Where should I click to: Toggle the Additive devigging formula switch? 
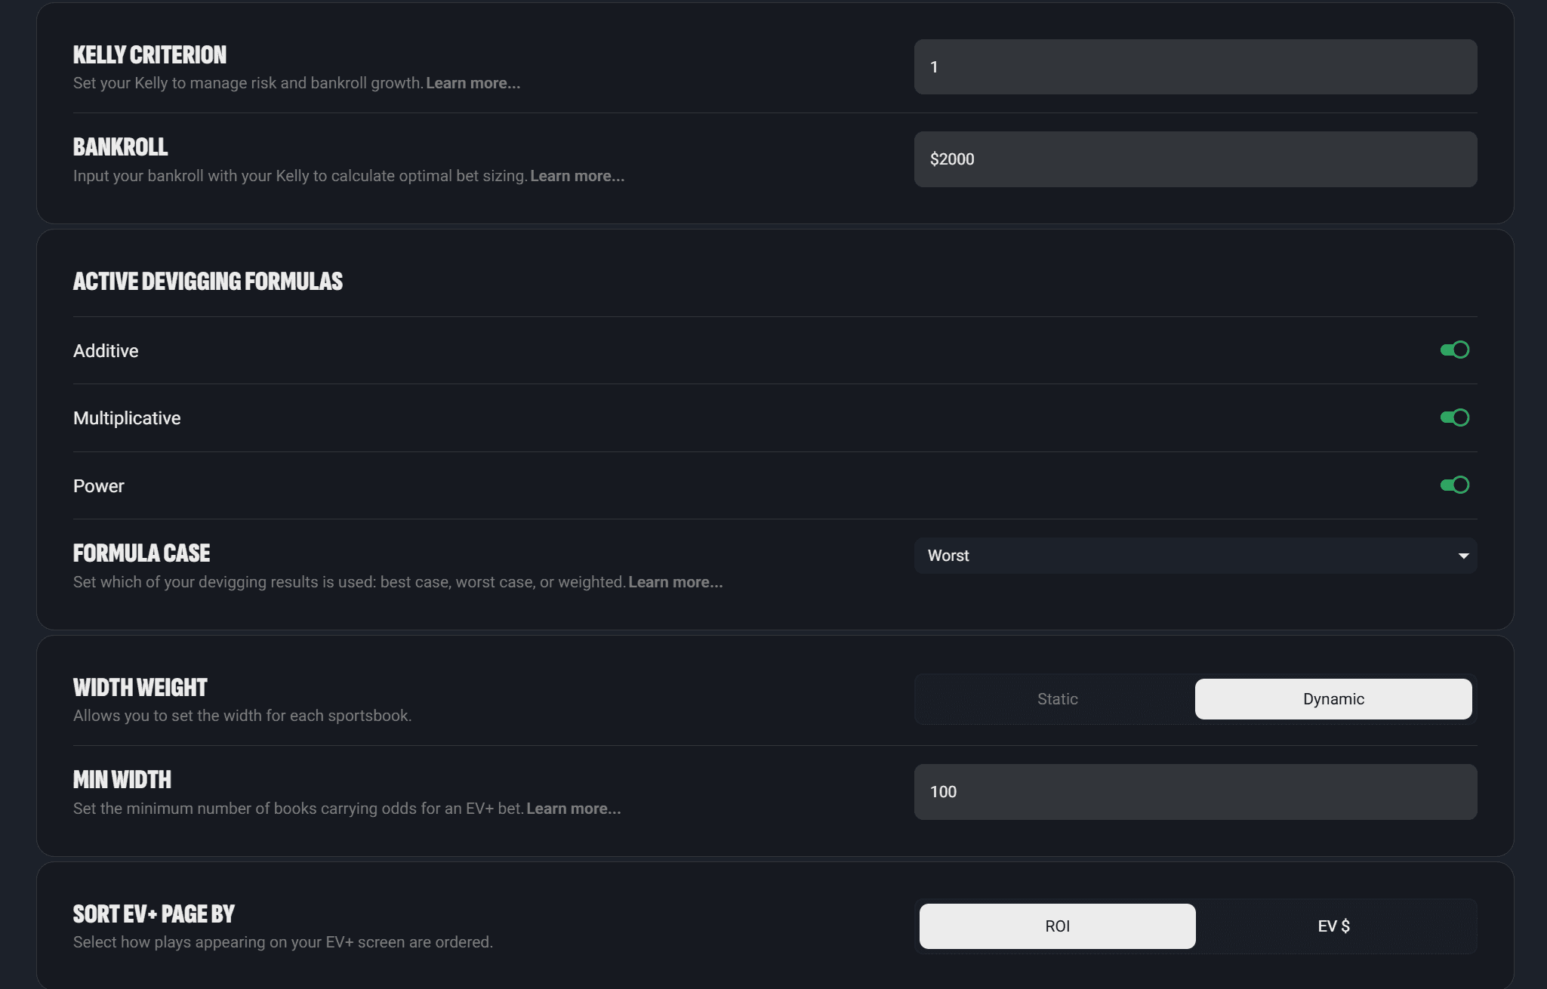point(1454,350)
